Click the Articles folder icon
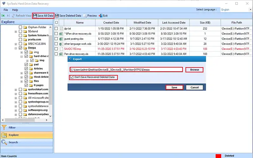The width and height of the screenshot is (253, 158). click(x=31, y=69)
